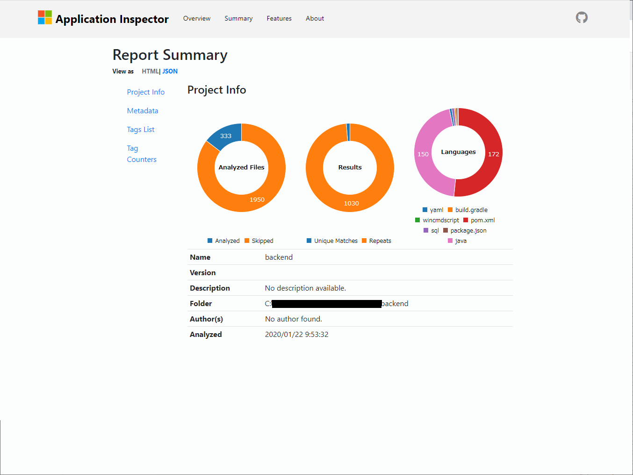Click the JSON view link
This screenshot has width=633, height=475.
(170, 71)
